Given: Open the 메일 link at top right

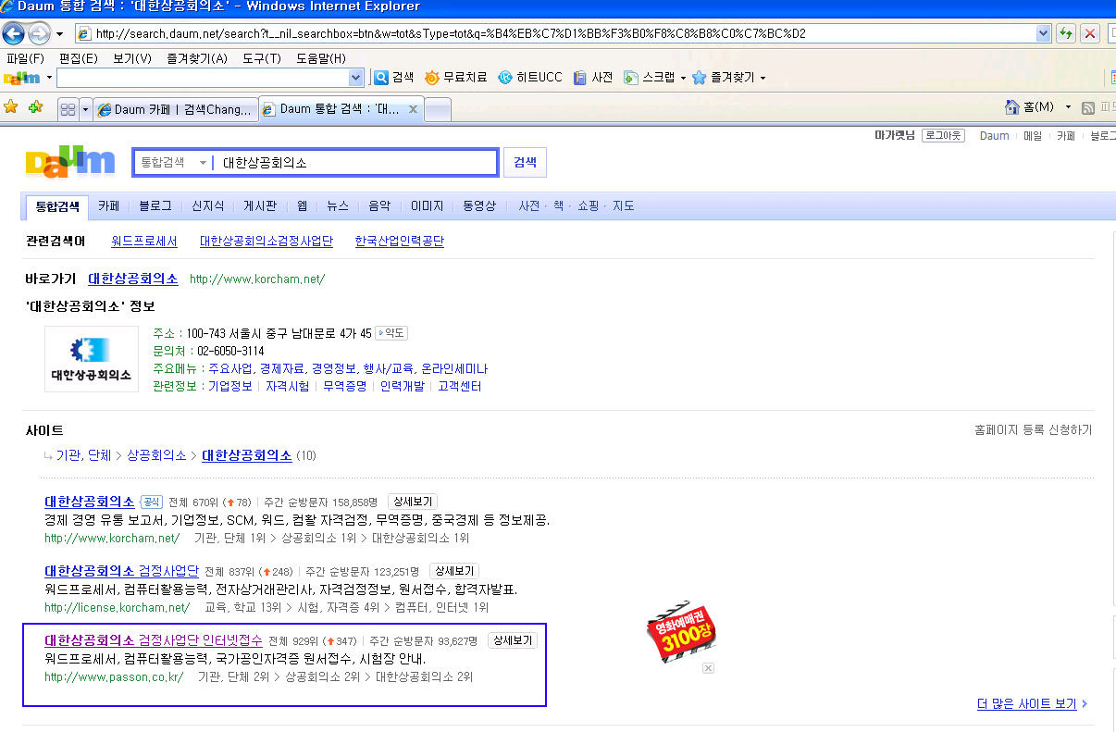Looking at the screenshot, I should point(1033,135).
